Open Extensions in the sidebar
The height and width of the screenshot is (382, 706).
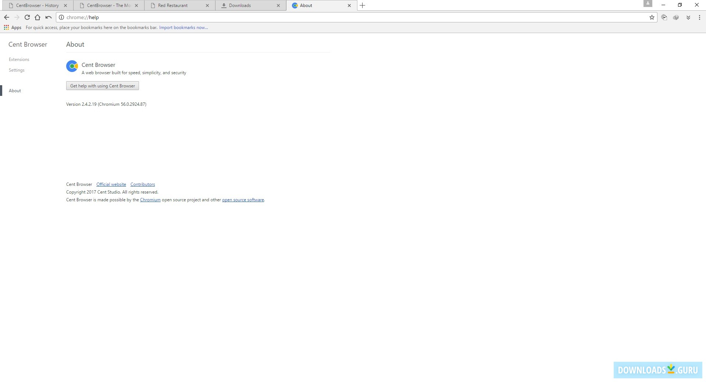pos(19,60)
